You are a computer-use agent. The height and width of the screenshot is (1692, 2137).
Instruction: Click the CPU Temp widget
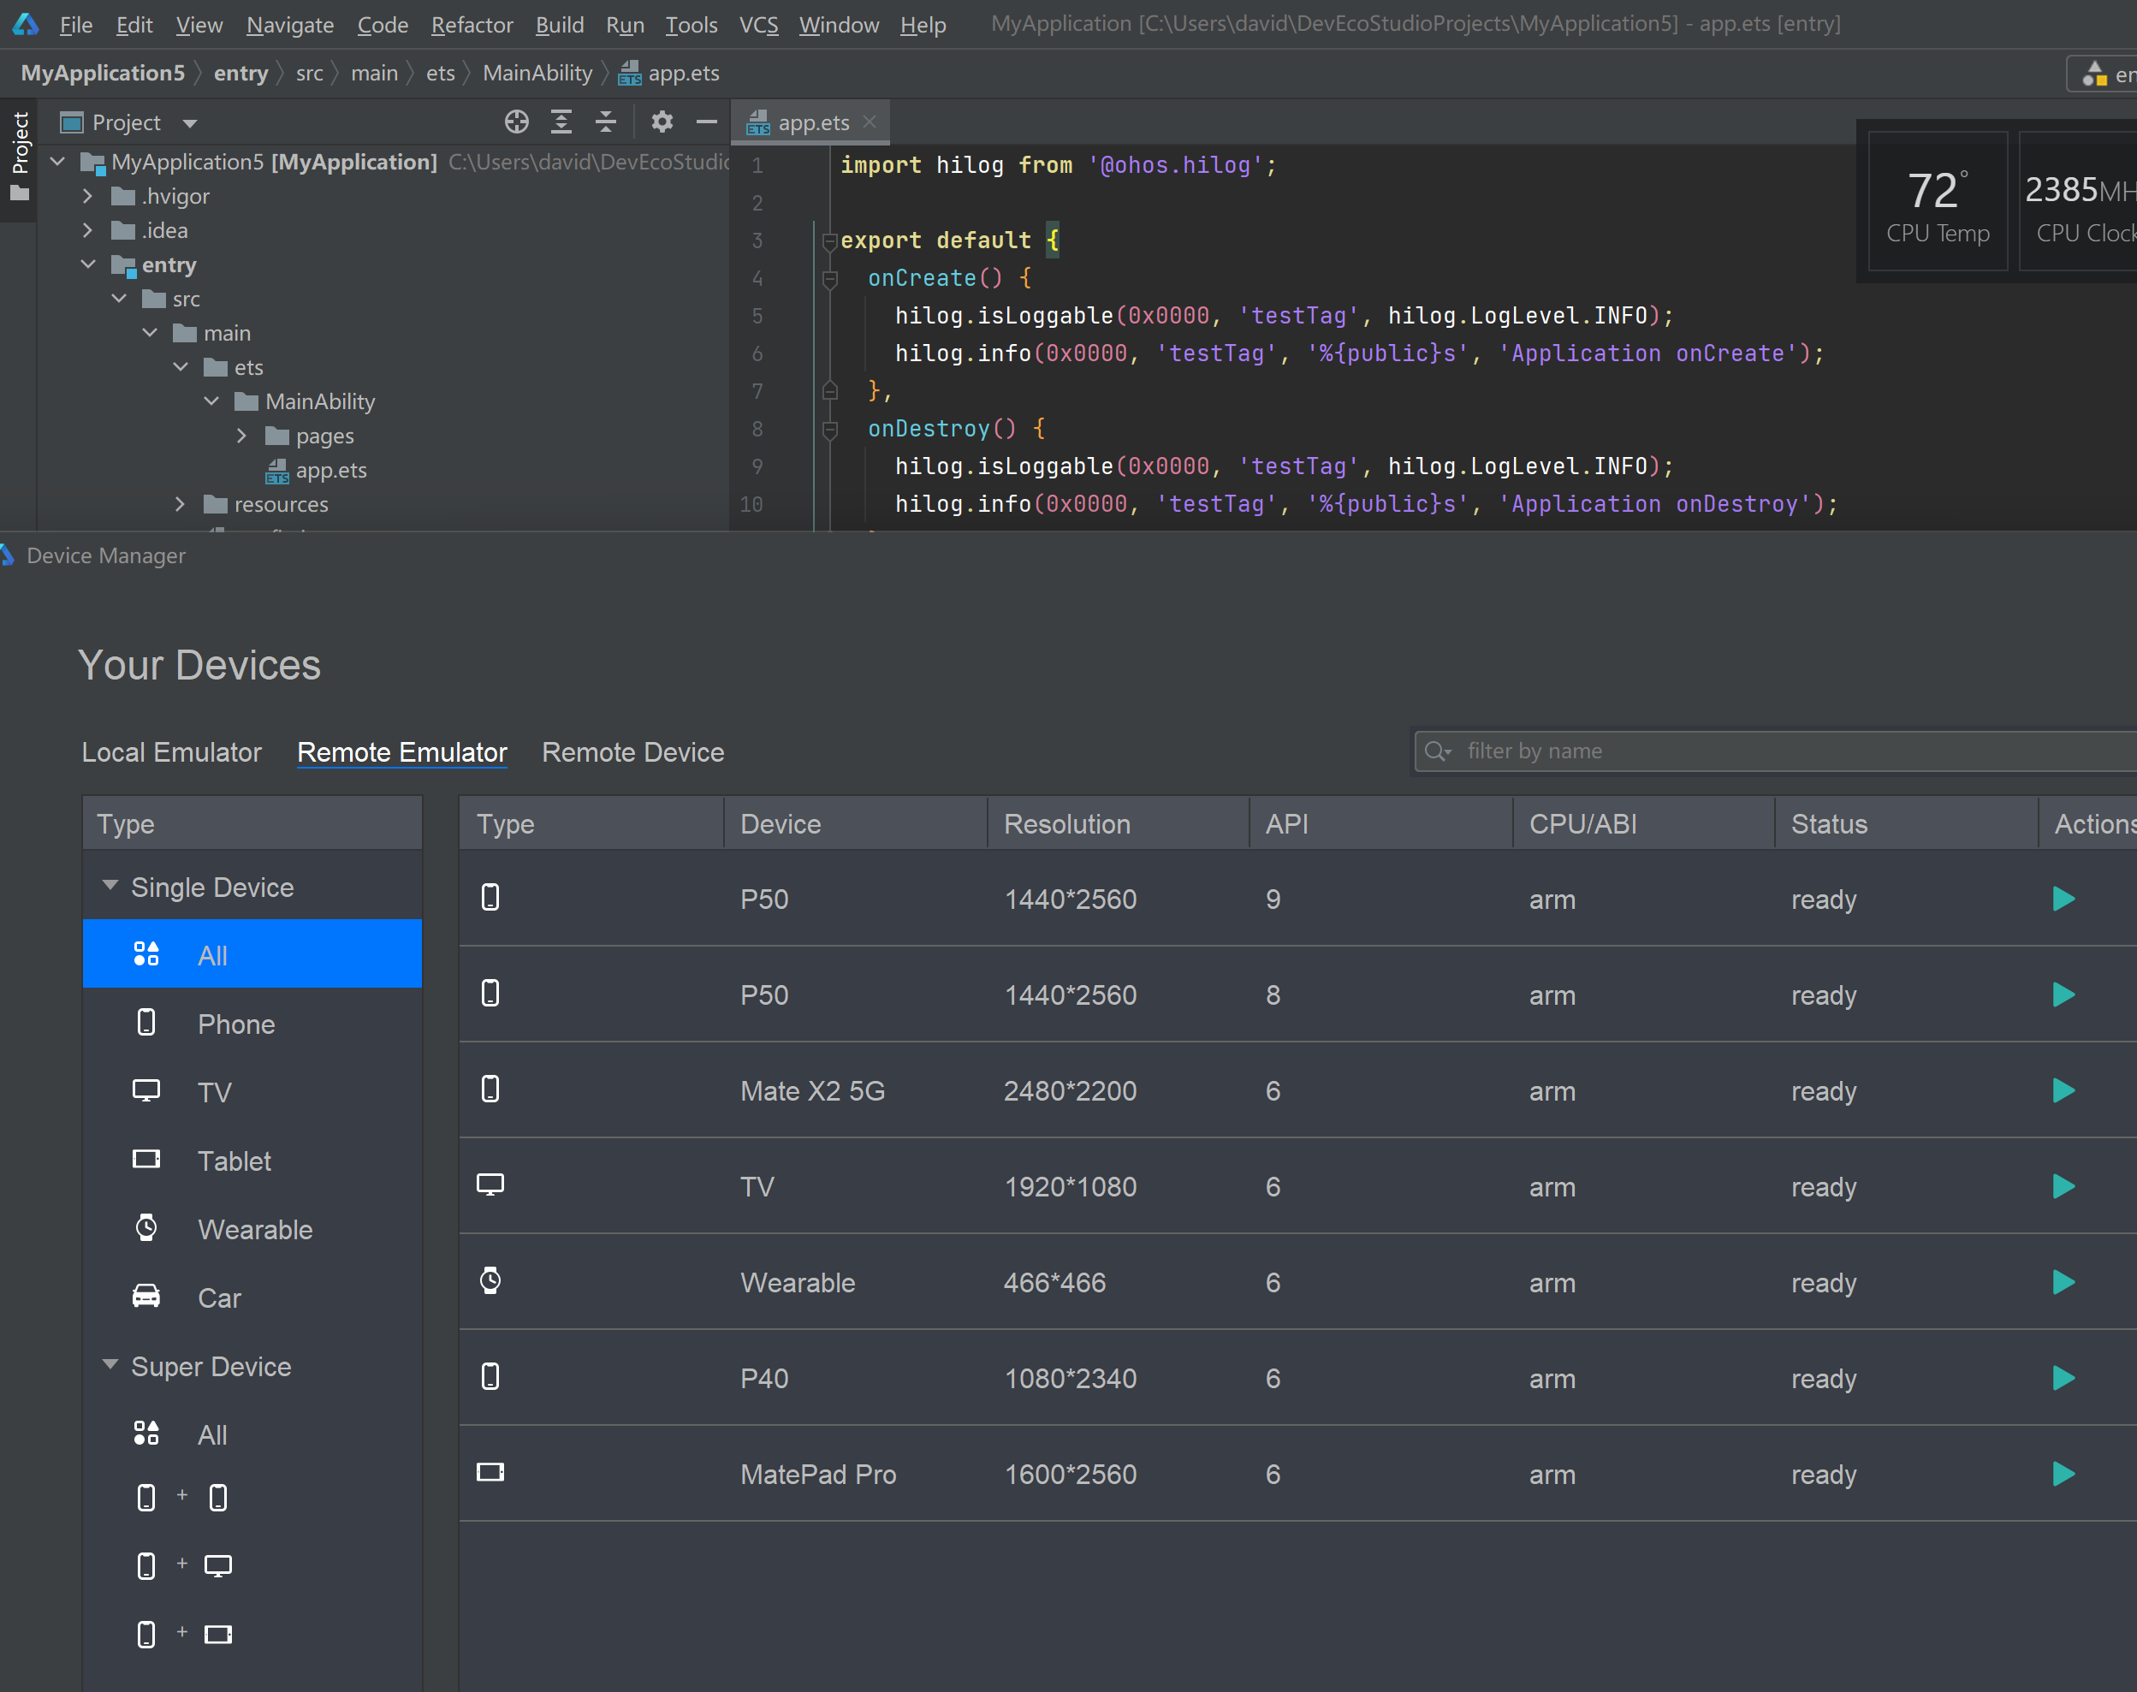(1938, 201)
